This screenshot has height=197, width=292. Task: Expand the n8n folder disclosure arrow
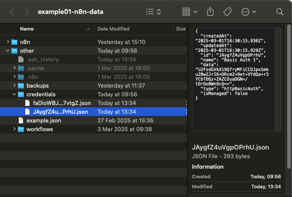pos(8,42)
